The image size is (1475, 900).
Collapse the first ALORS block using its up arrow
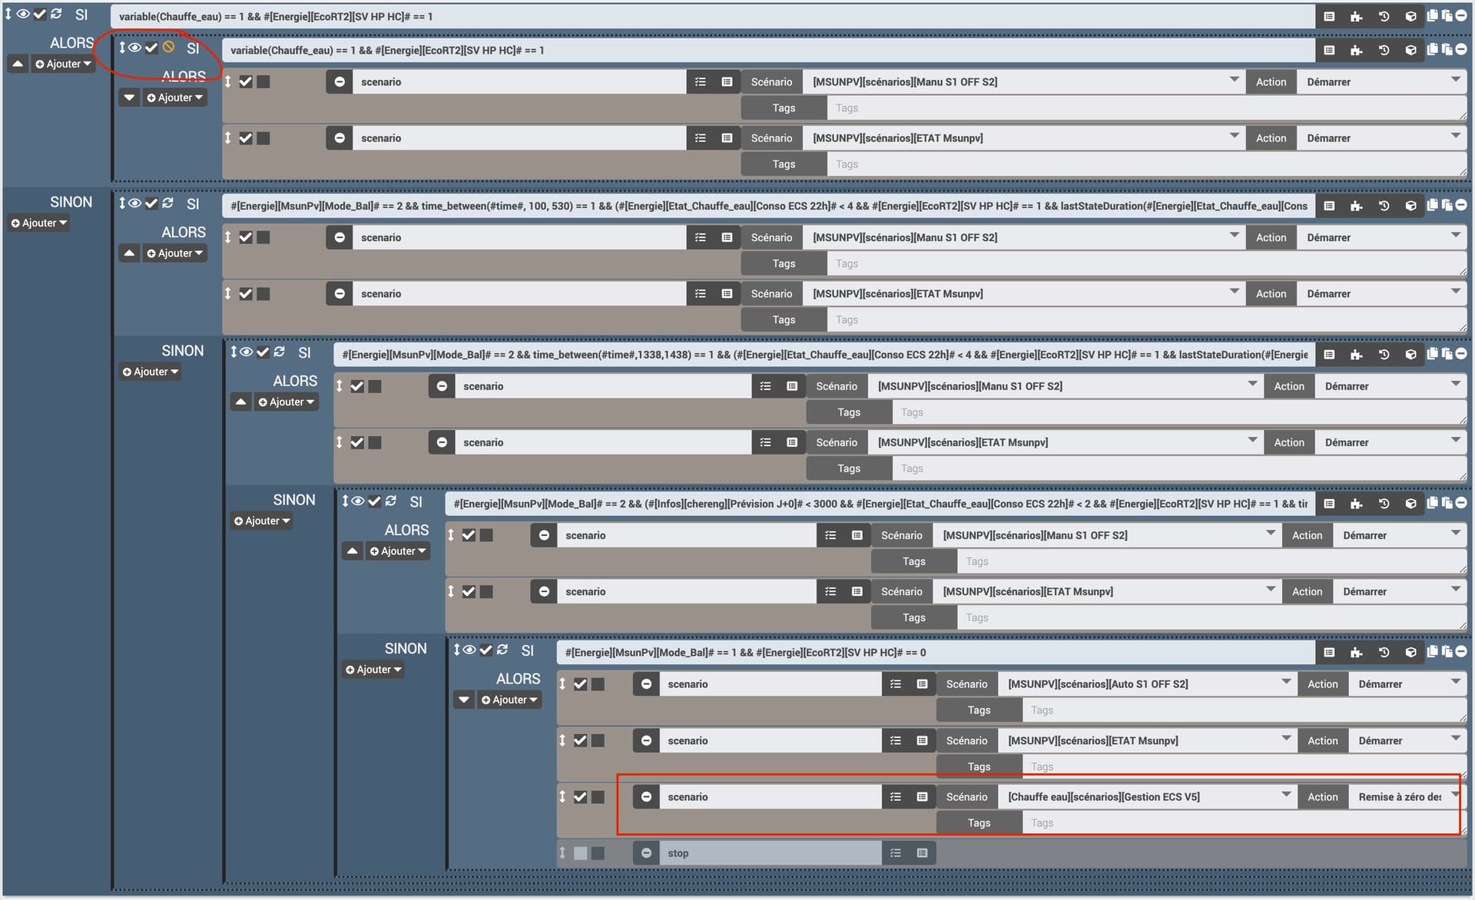pos(18,64)
